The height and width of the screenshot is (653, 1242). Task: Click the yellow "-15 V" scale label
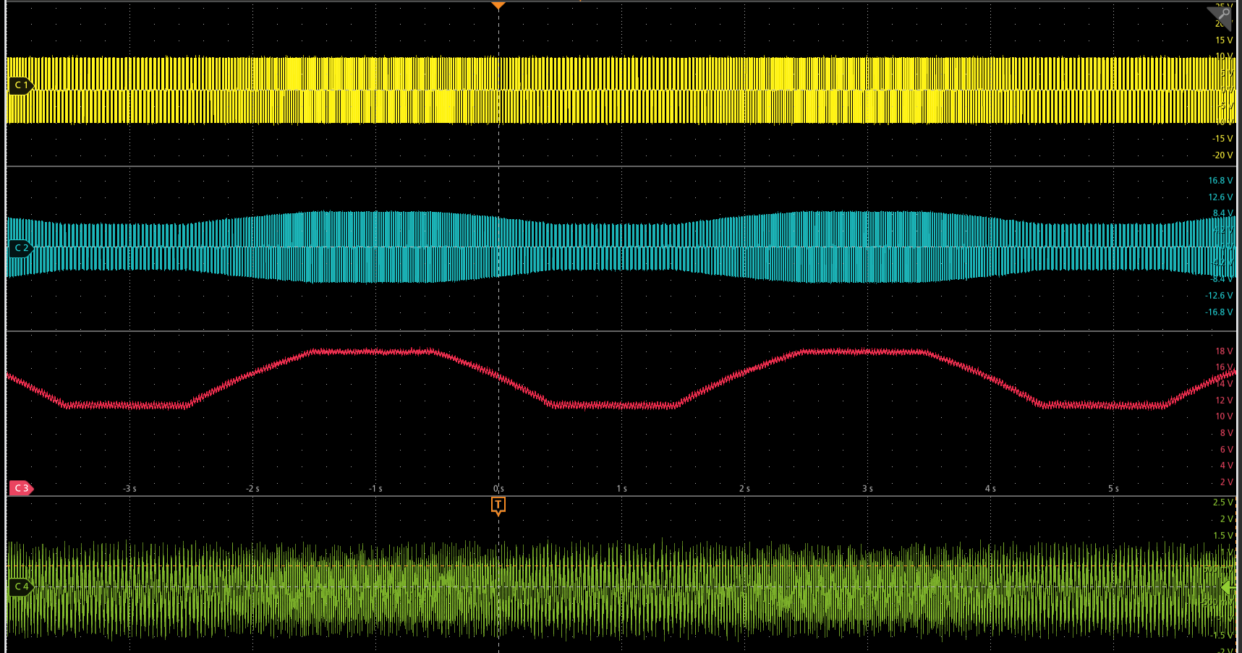click(x=1222, y=139)
